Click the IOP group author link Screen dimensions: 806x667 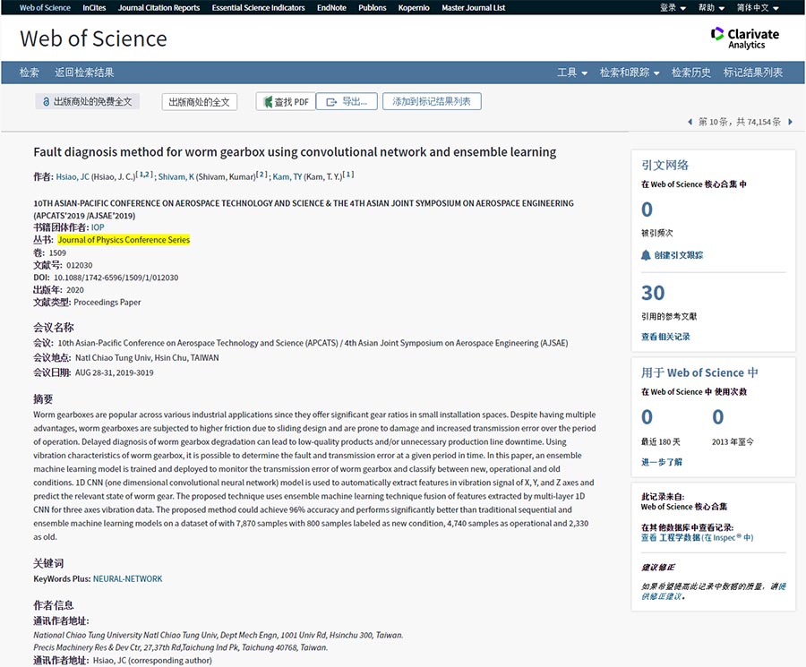[x=98, y=227]
